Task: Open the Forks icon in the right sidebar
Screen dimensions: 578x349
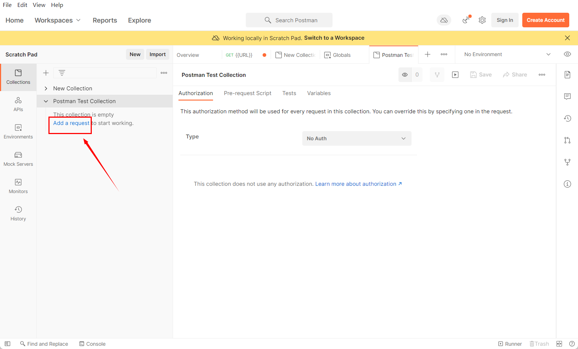Action: [x=567, y=162]
